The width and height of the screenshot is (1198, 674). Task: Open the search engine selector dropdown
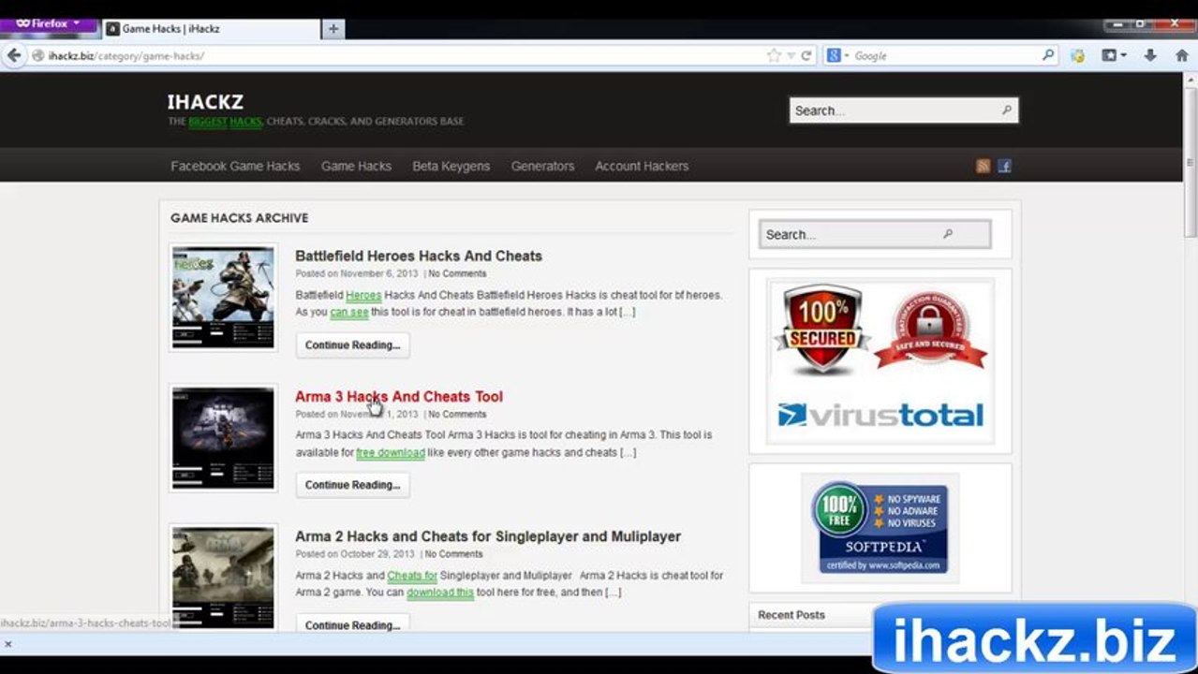(x=837, y=55)
